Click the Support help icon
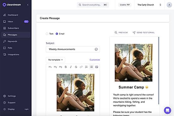The height and width of the screenshot is (116, 174). click(x=4, y=102)
